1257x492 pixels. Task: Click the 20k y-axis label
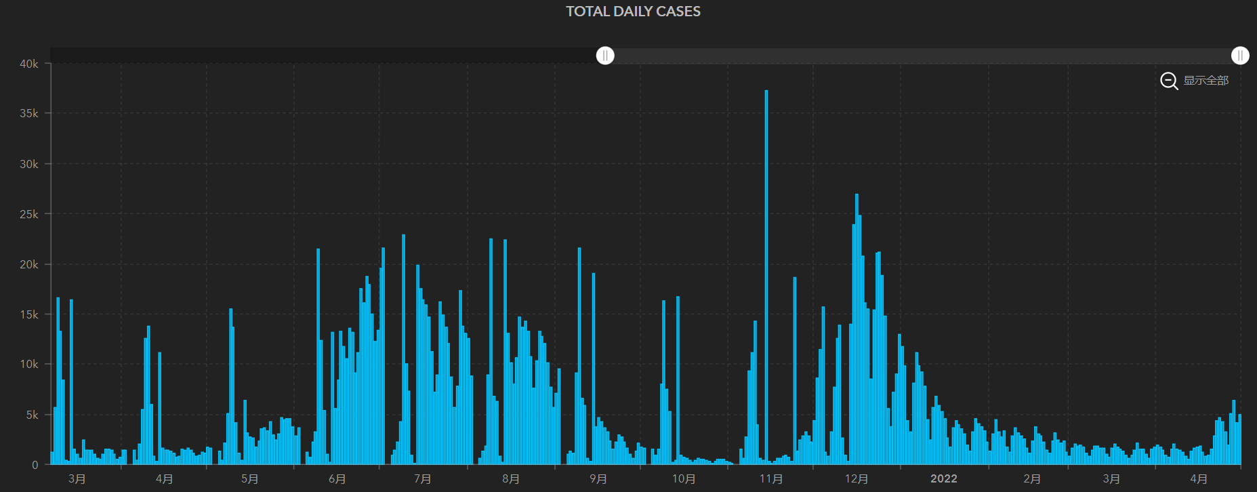(29, 264)
